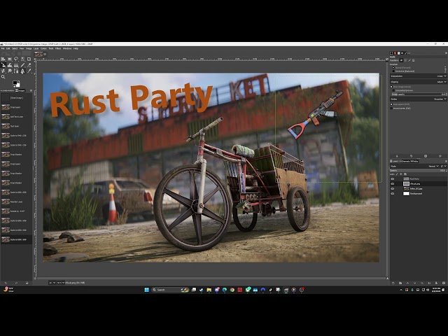Select the active Scale transform tool

click(x=3, y=65)
